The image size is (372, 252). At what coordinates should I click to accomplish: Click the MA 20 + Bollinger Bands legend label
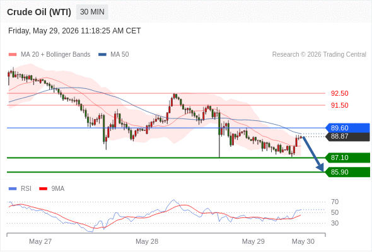[x=55, y=55]
